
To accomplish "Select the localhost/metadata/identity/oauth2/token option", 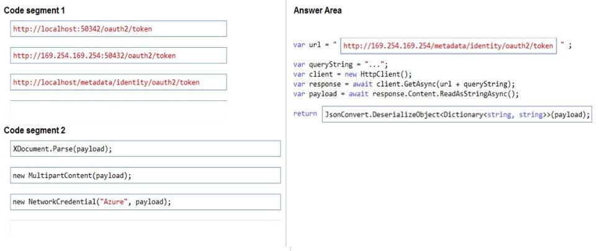I will pyautogui.click(x=119, y=82).
